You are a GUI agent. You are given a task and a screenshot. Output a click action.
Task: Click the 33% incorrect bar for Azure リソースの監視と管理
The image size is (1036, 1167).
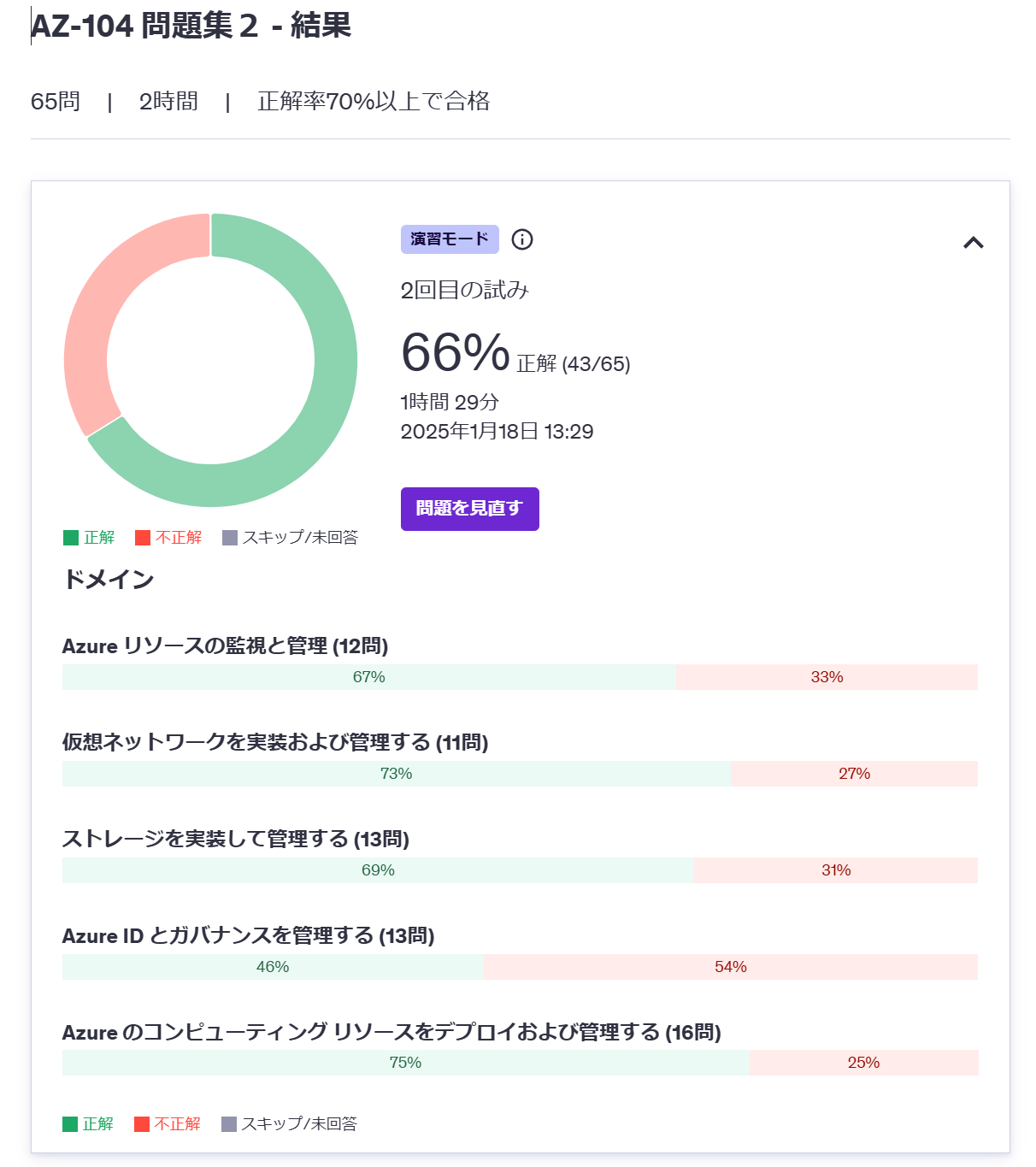tap(827, 677)
